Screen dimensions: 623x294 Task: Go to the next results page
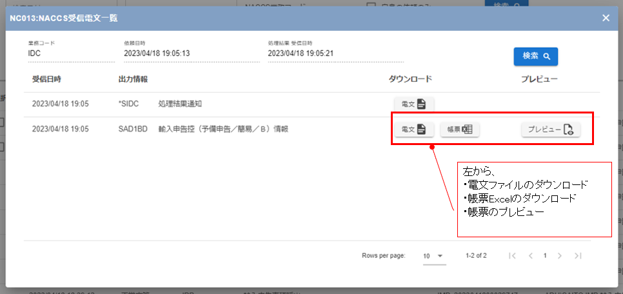pos(560,256)
